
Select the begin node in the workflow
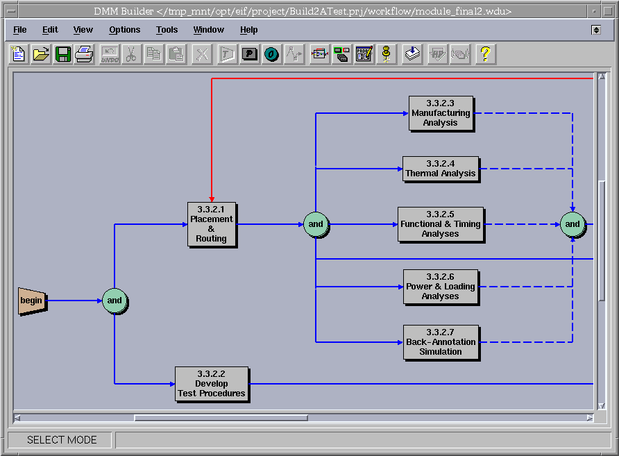[x=32, y=301]
